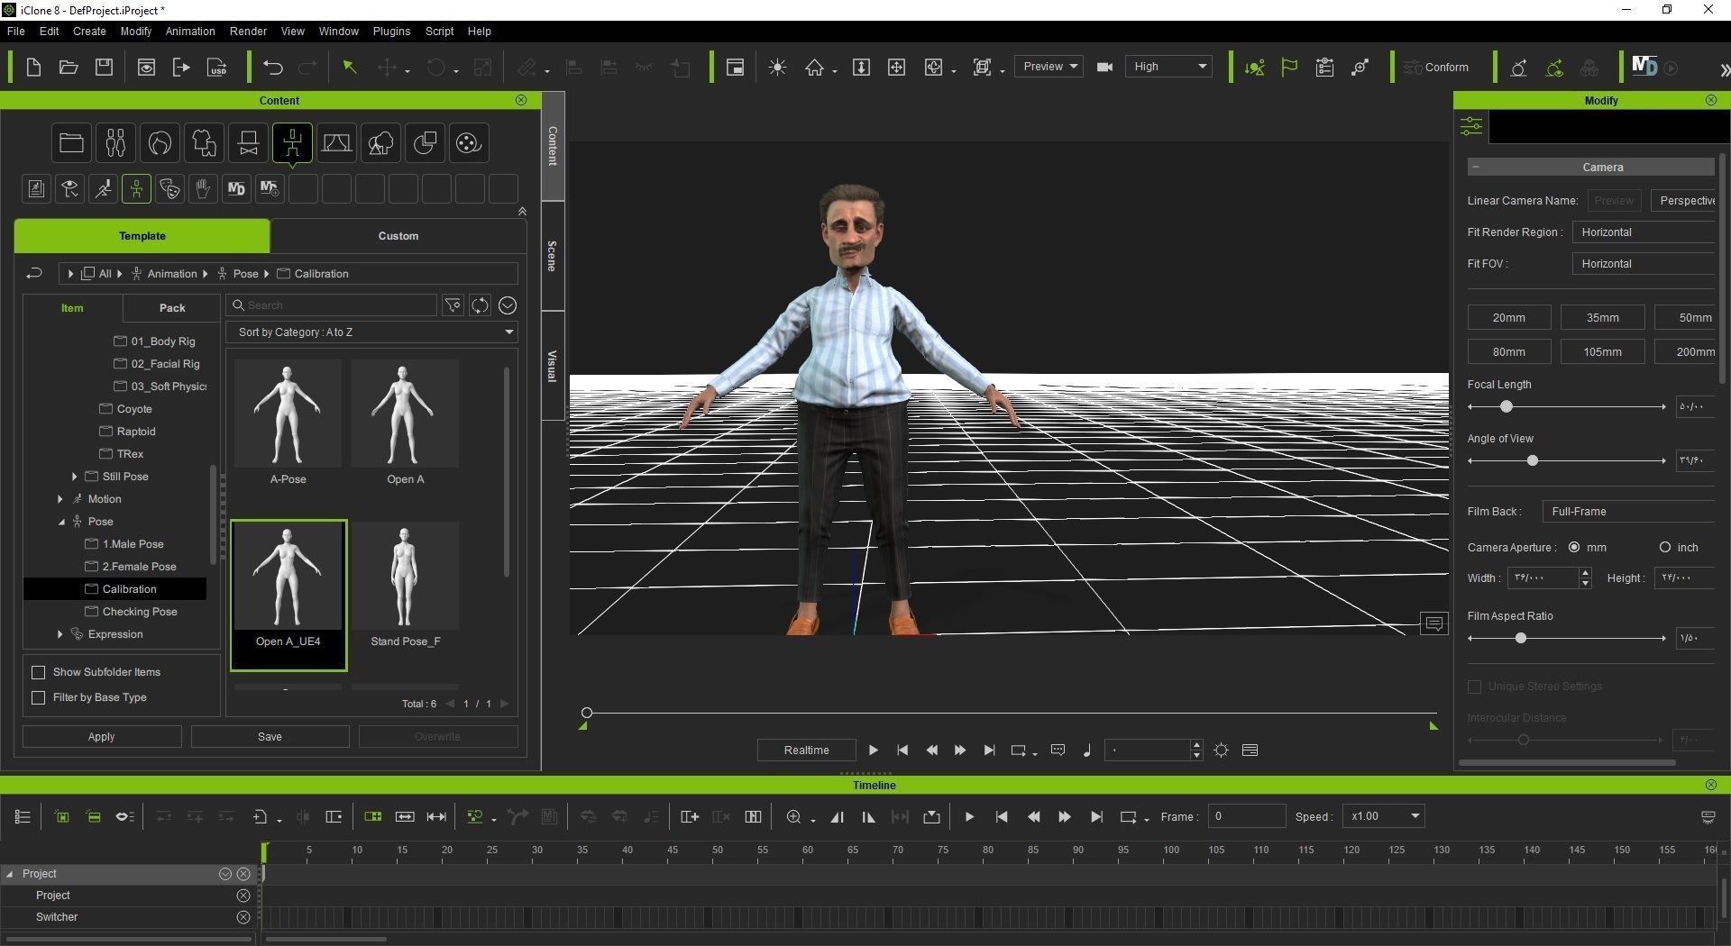Enable Filter by Base Type checkbox

(38, 697)
